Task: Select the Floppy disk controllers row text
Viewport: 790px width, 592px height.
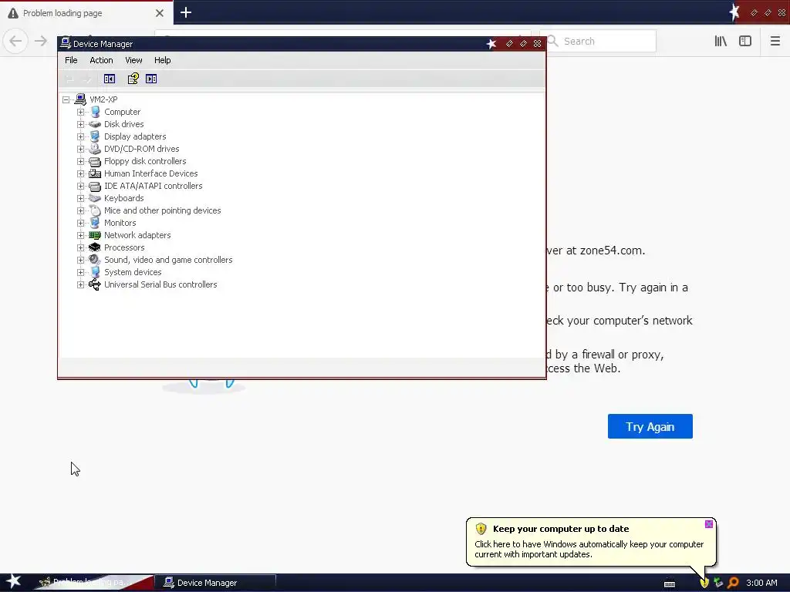Action: coord(145,161)
